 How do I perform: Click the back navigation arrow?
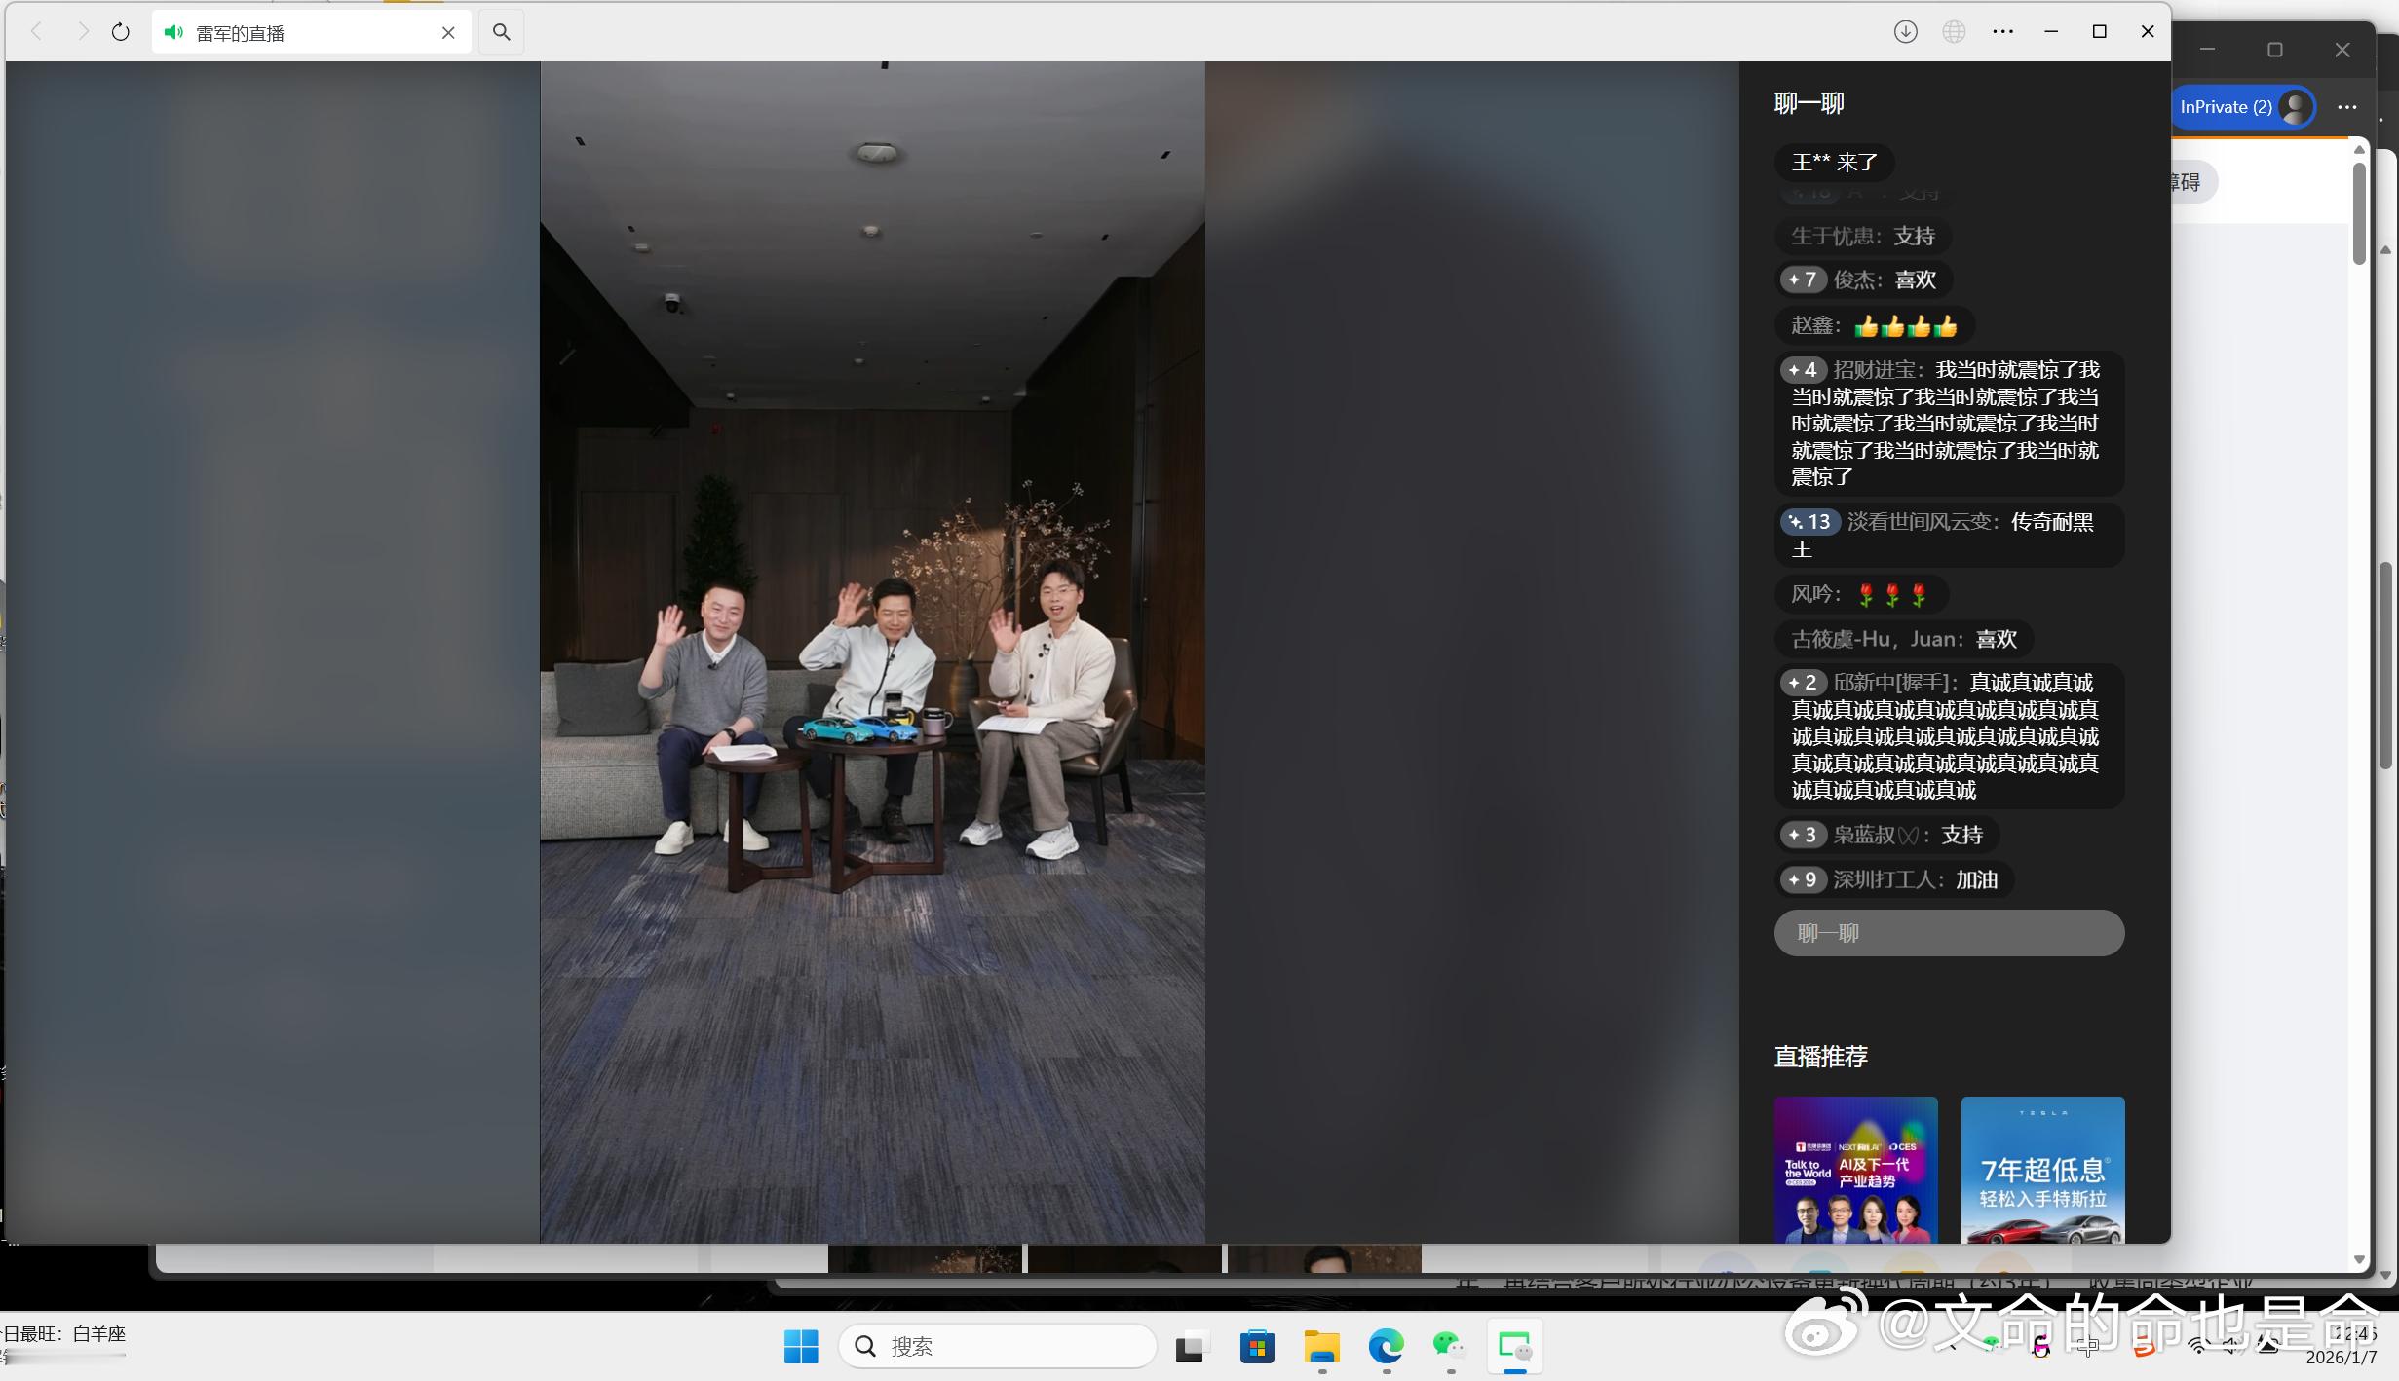pos(36,32)
